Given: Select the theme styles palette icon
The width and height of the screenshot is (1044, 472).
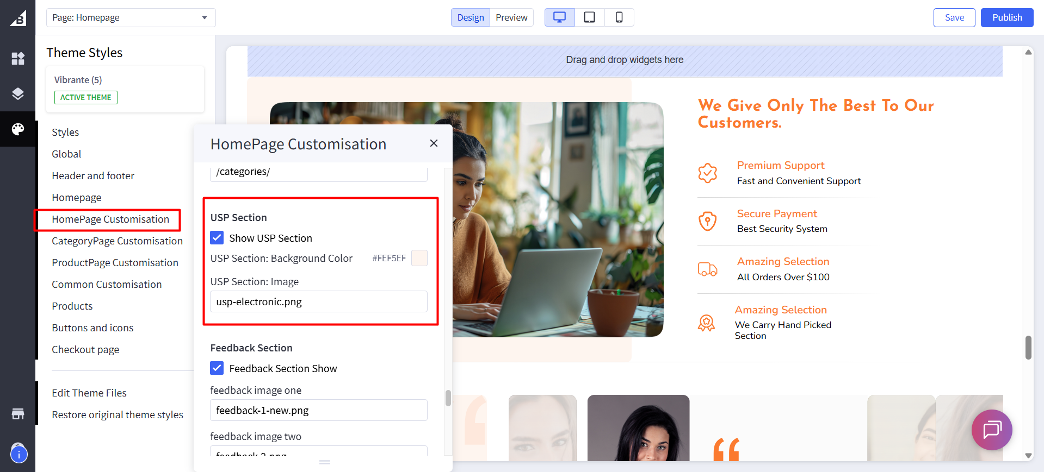Looking at the screenshot, I should 18,129.
